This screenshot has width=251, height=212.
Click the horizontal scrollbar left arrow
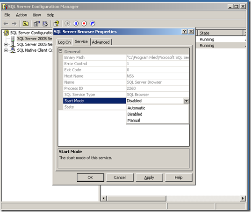click(x=104, y=198)
